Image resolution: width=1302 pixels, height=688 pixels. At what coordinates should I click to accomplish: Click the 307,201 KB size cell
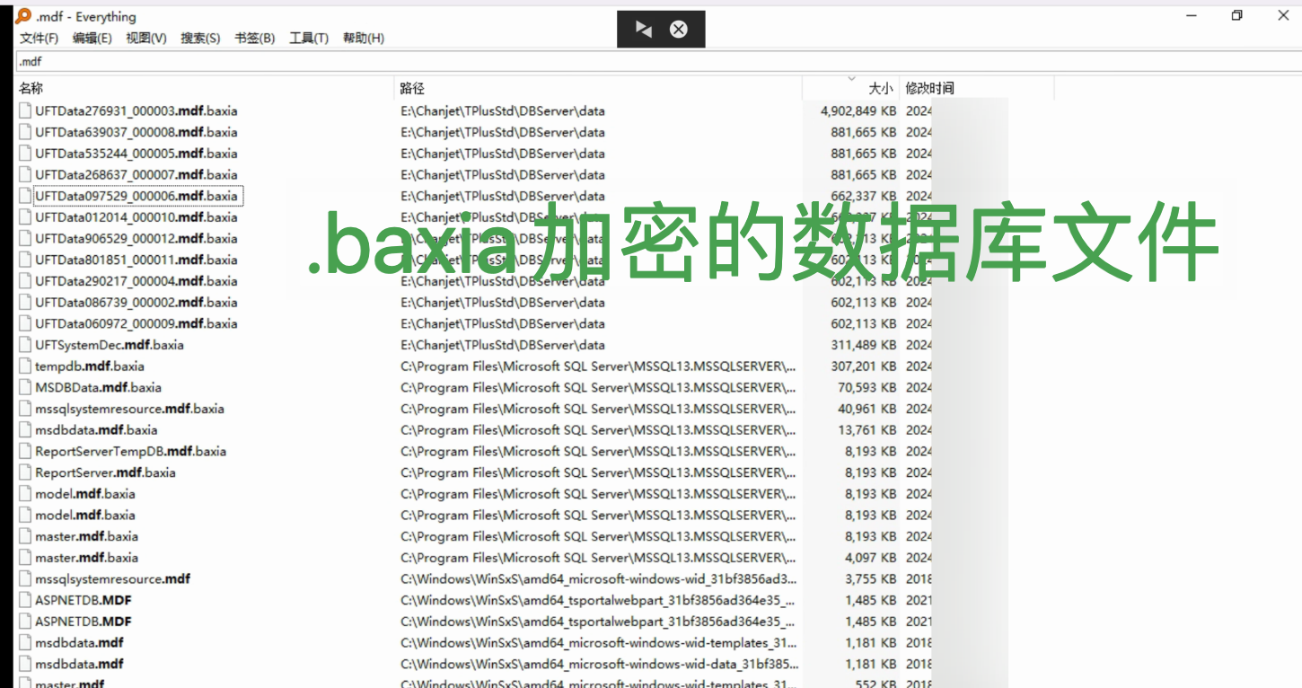coord(864,366)
